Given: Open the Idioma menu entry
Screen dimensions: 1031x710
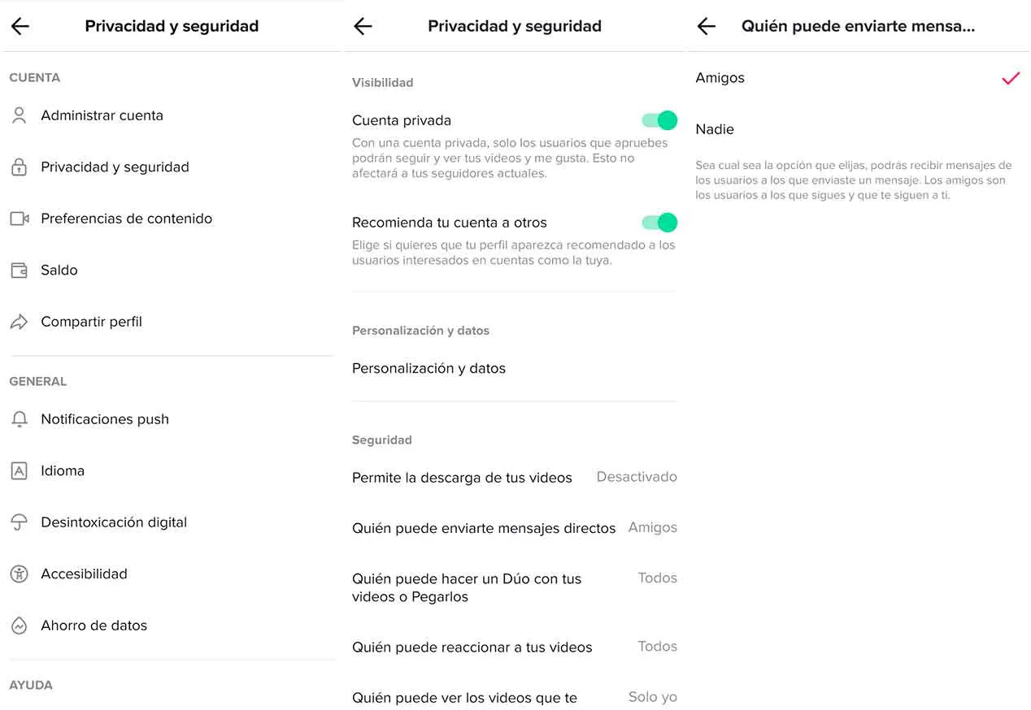Looking at the screenshot, I should click(63, 471).
